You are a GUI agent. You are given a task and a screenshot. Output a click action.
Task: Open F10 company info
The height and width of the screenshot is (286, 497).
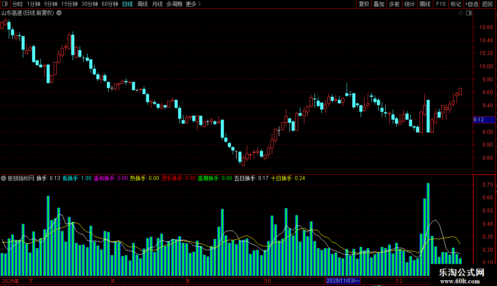tap(441, 4)
